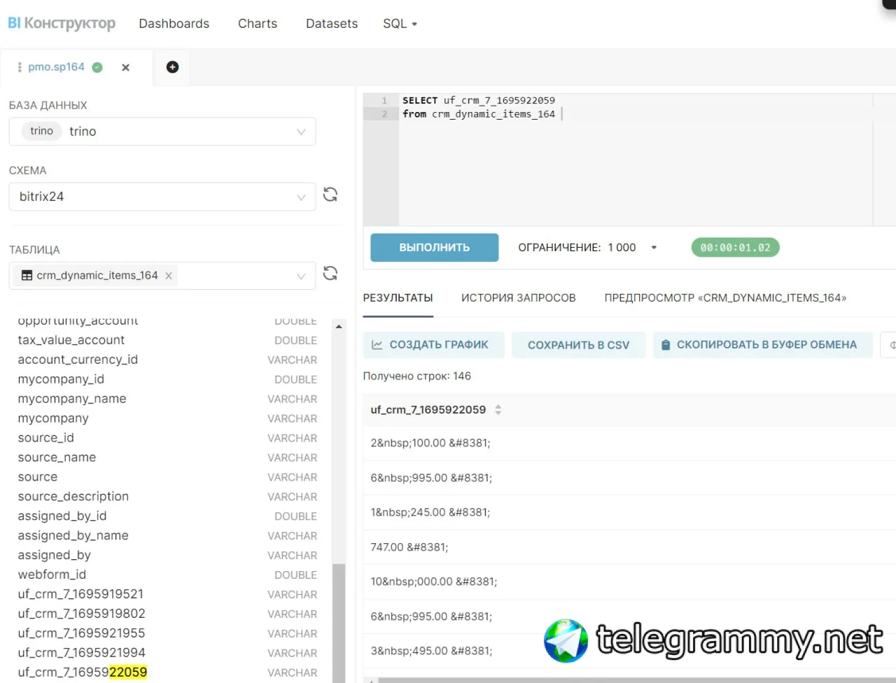896x683 pixels.
Task: Click СОХРАНИТЬ В CSV button
Action: point(579,345)
